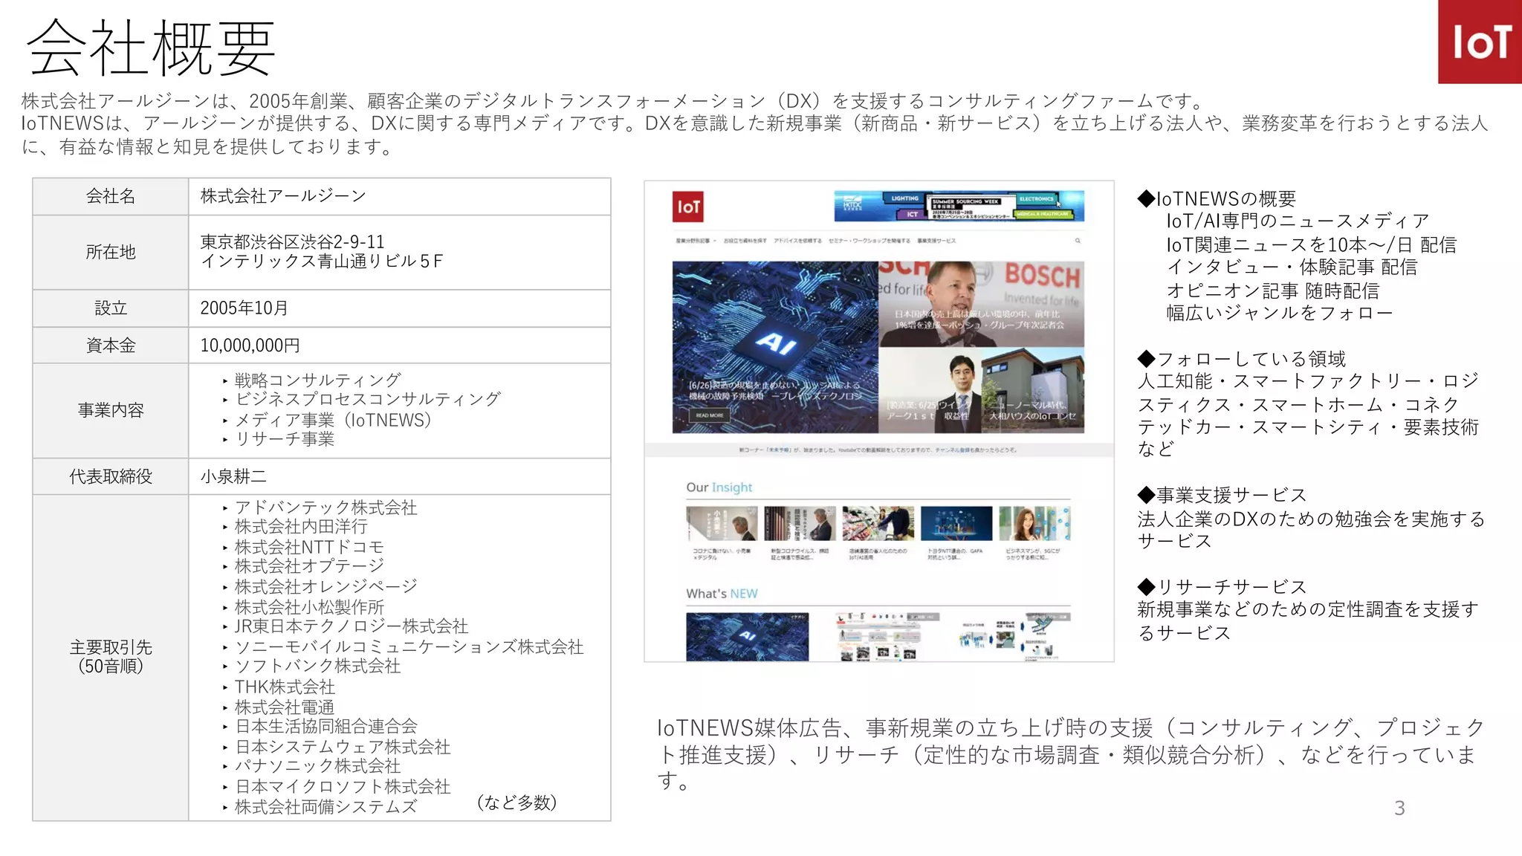The image size is (1522, 856).
Task: Click the 株式会社オプテージ client entry
Action: [309, 566]
